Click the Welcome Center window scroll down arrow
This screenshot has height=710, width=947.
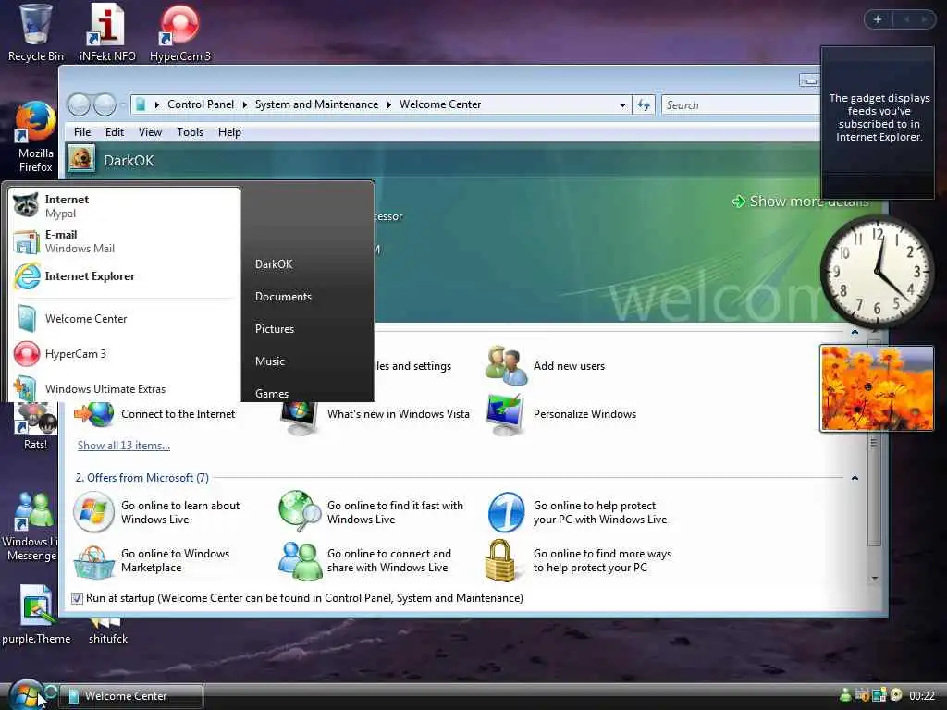(874, 579)
